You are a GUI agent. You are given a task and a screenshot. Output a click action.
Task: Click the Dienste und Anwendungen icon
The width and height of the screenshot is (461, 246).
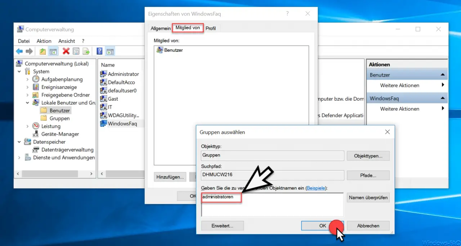(28, 158)
